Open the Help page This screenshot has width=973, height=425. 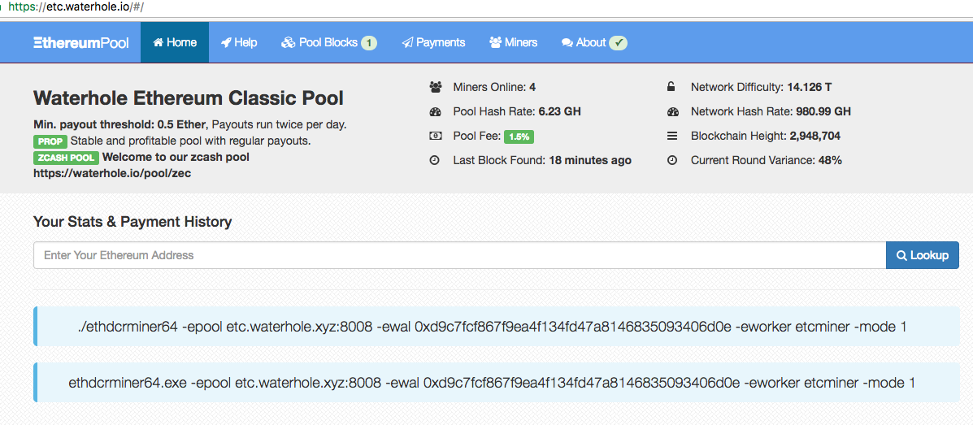[239, 42]
